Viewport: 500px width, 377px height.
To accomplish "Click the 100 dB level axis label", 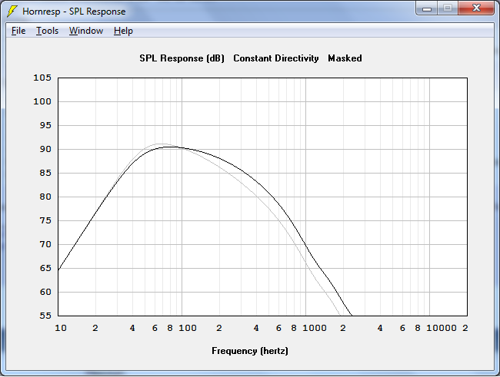I will (x=42, y=101).
